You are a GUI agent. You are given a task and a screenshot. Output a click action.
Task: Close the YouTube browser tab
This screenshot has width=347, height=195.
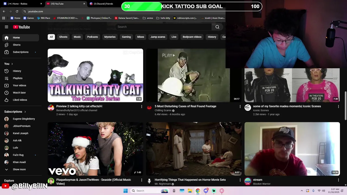pyautogui.click(x=84, y=4)
